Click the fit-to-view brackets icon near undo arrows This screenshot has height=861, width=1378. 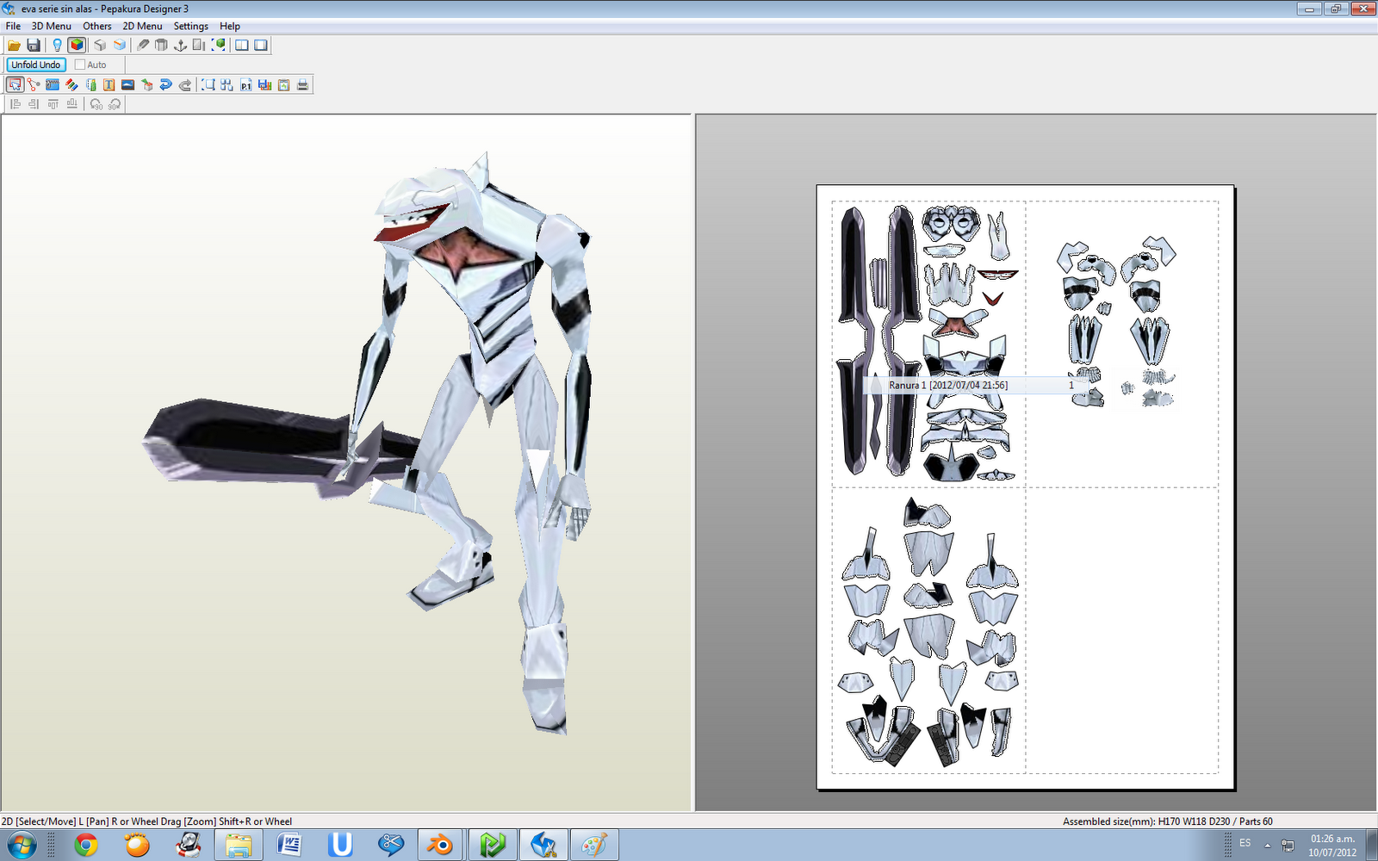[208, 84]
